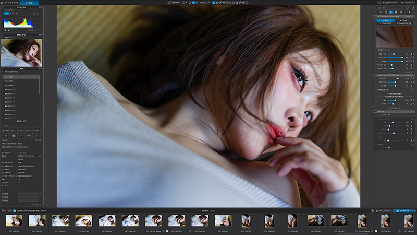Select the first filmstrip thumbnail
Viewport: 417px width, 235px height.
(x=14, y=221)
